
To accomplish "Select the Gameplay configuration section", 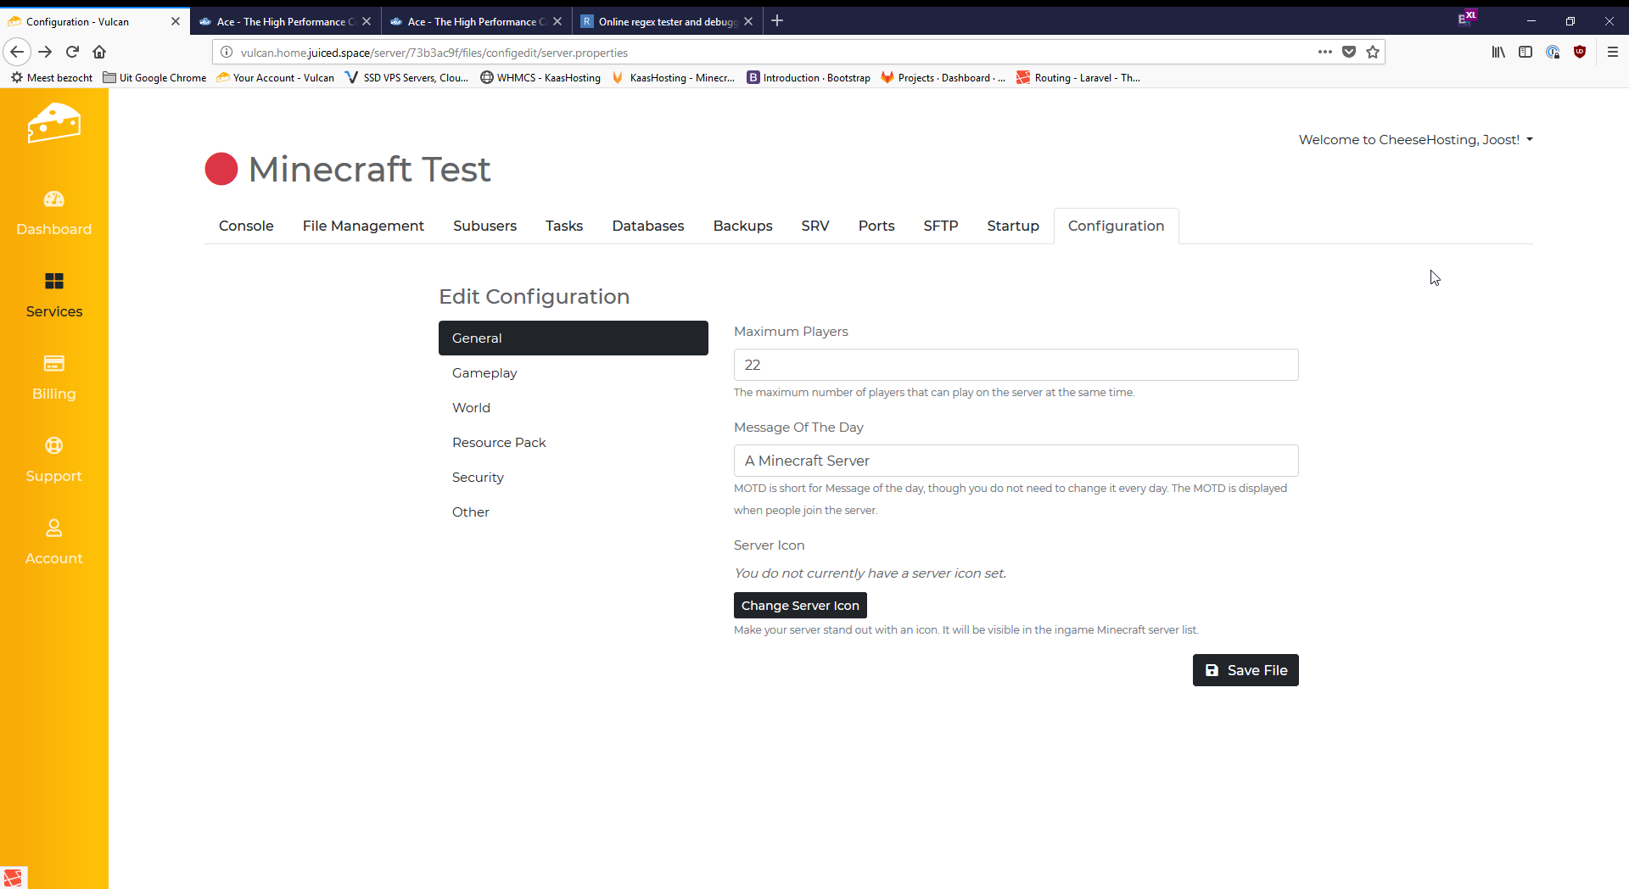I will point(484,373).
